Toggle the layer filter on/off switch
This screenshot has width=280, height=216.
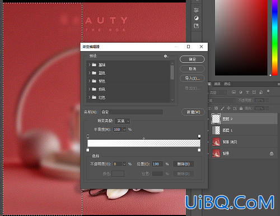[268, 91]
